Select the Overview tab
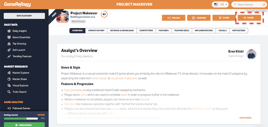This screenshot has width=268, height=127. click(77, 31)
